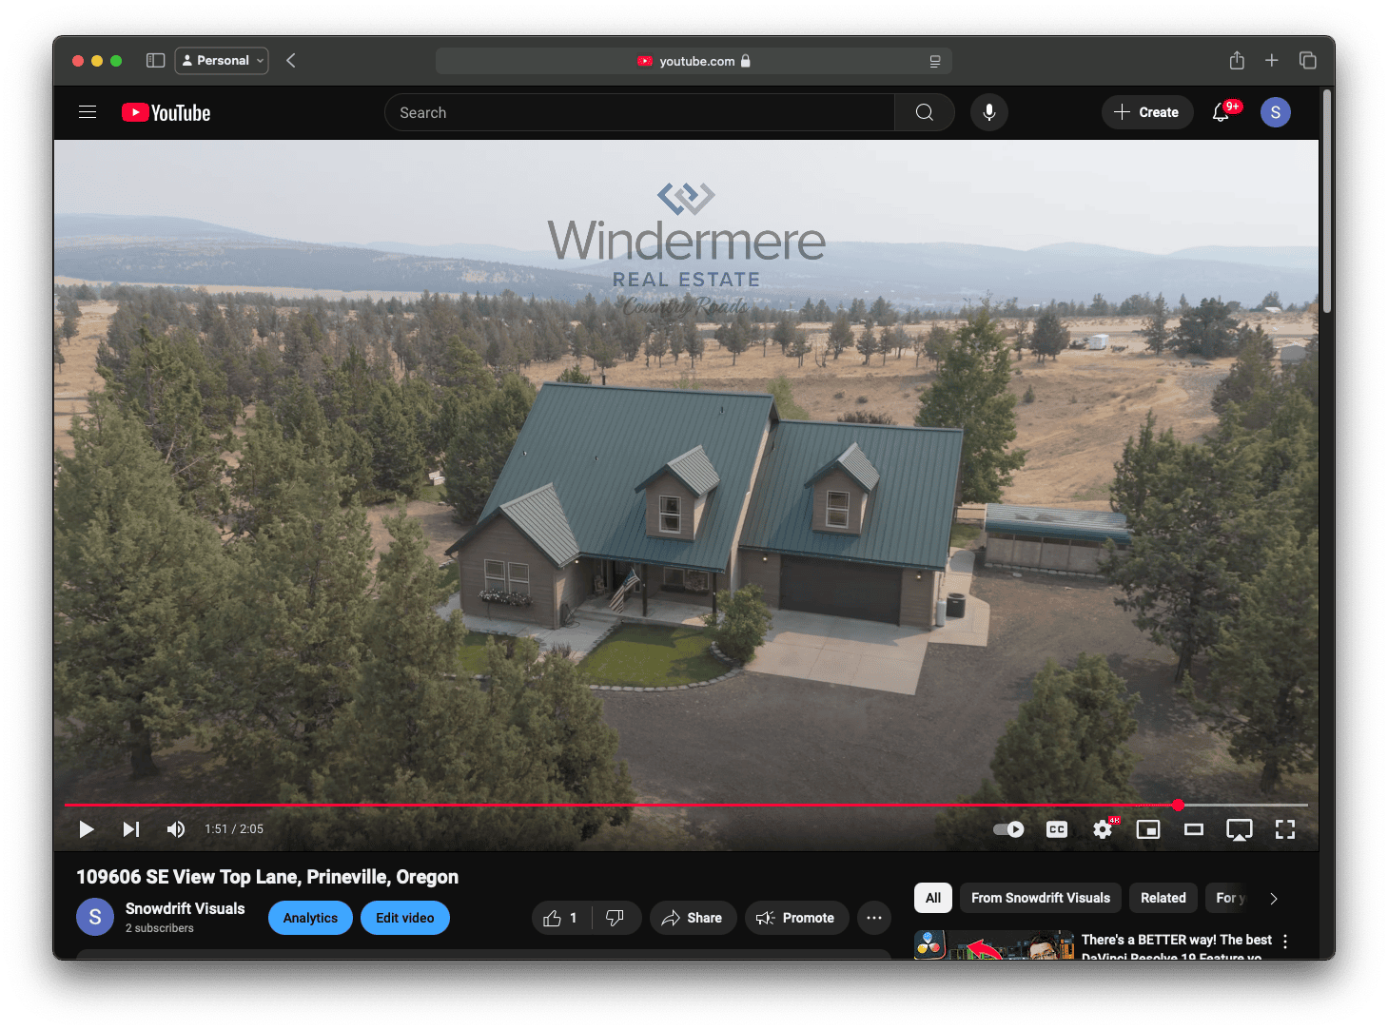Enable miniplayer mode
Viewport: 1388px width, 1030px height.
pos(1148,829)
